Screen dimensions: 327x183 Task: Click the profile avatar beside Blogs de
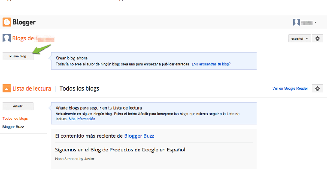(6, 38)
